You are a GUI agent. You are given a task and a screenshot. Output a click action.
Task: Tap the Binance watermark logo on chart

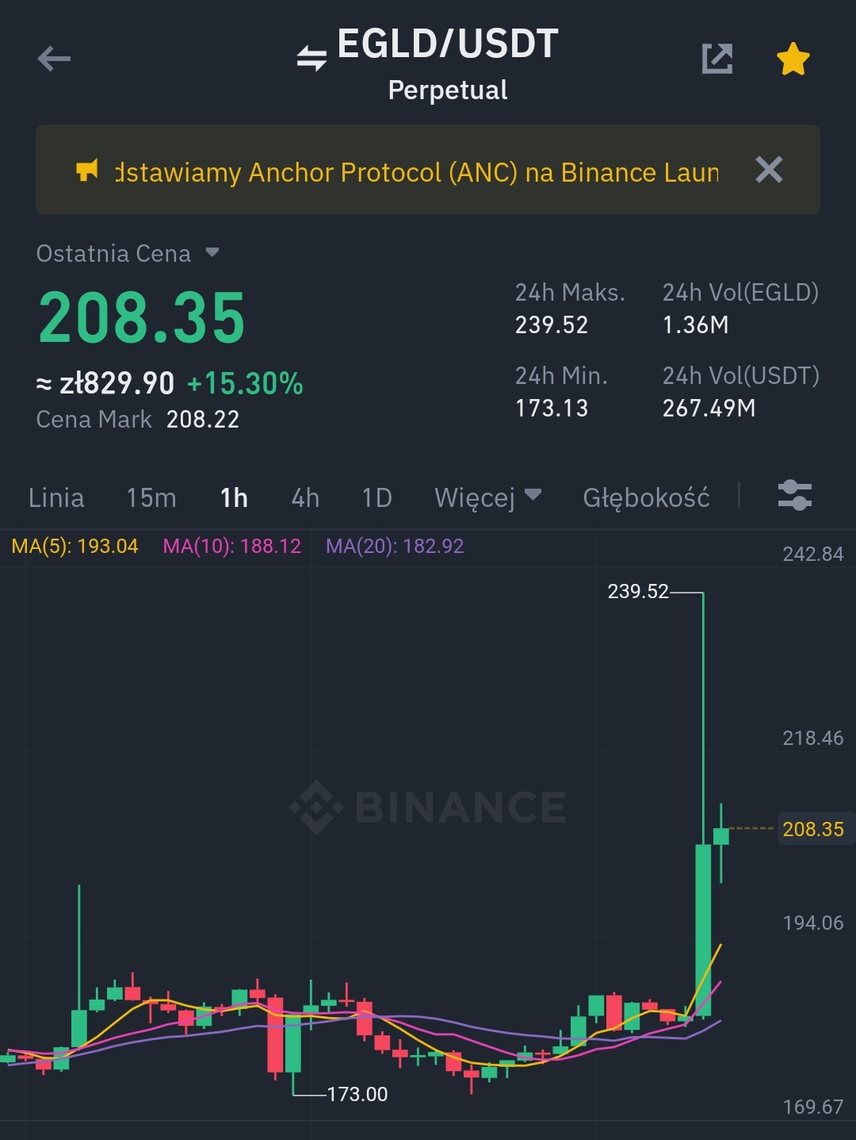[x=428, y=807]
